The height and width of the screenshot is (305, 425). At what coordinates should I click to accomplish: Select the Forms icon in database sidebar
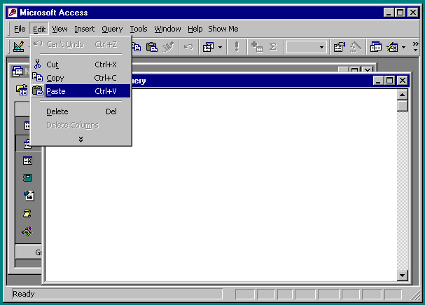pos(27,161)
